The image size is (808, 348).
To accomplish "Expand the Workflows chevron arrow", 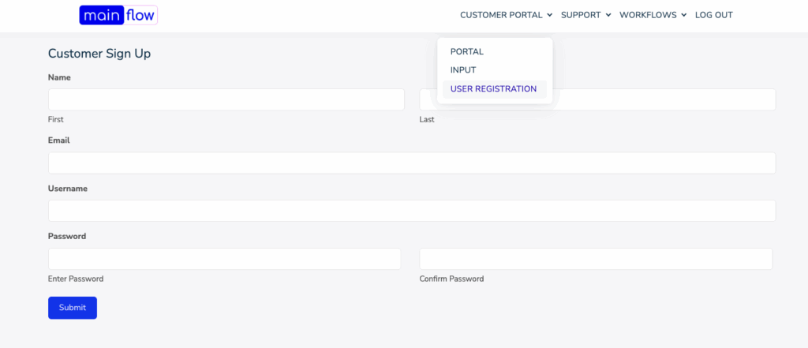I will pos(684,16).
